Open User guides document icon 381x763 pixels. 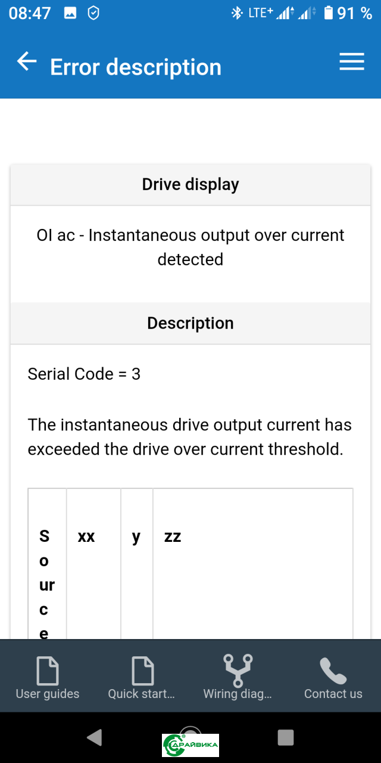click(x=48, y=671)
